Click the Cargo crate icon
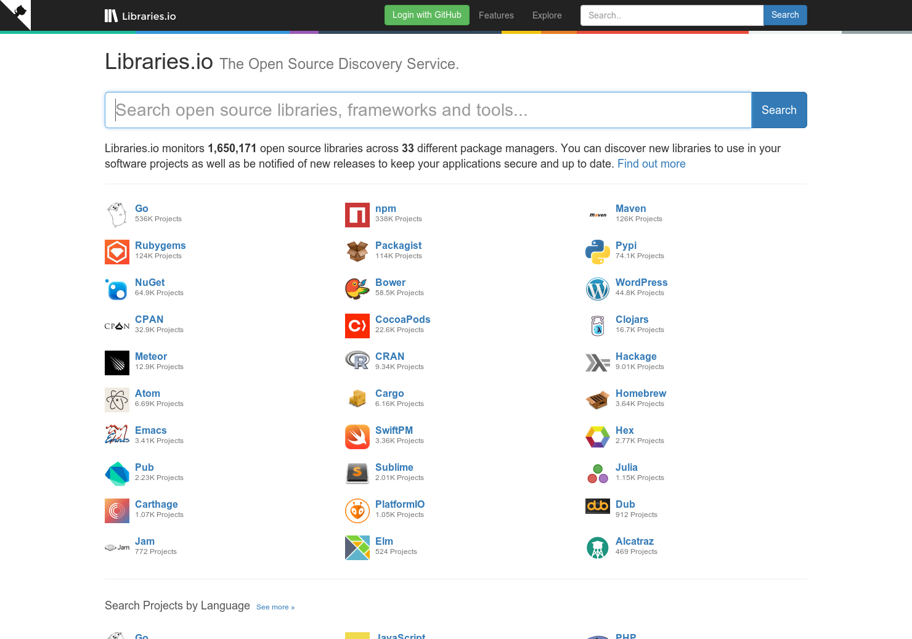Screen dimensions: 912x639 click(357, 399)
